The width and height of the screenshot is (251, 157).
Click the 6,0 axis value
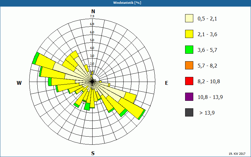pyautogui.click(x=92, y=32)
